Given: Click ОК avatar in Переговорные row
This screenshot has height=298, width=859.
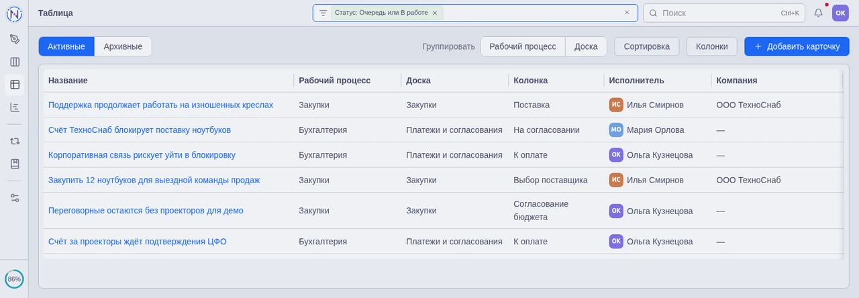Looking at the screenshot, I should (x=616, y=211).
